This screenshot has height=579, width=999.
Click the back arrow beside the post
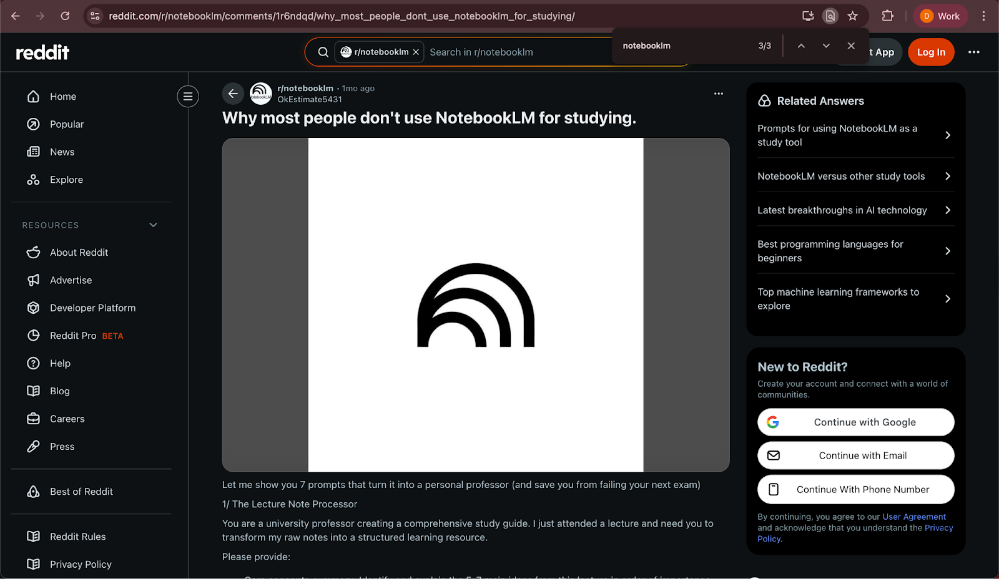[233, 94]
